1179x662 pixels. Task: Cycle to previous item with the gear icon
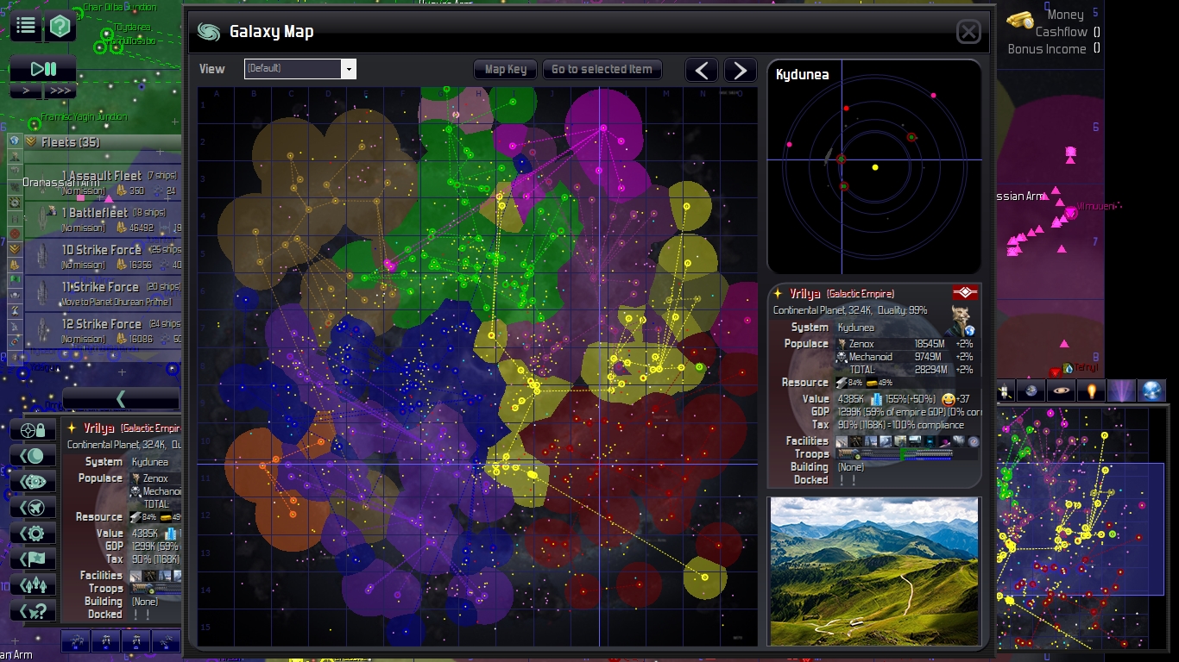point(33,534)
